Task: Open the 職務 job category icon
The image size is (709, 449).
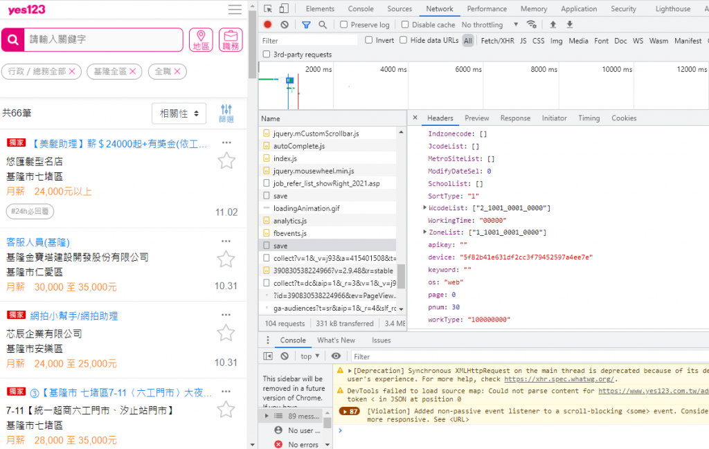Action: coord(231,39)
